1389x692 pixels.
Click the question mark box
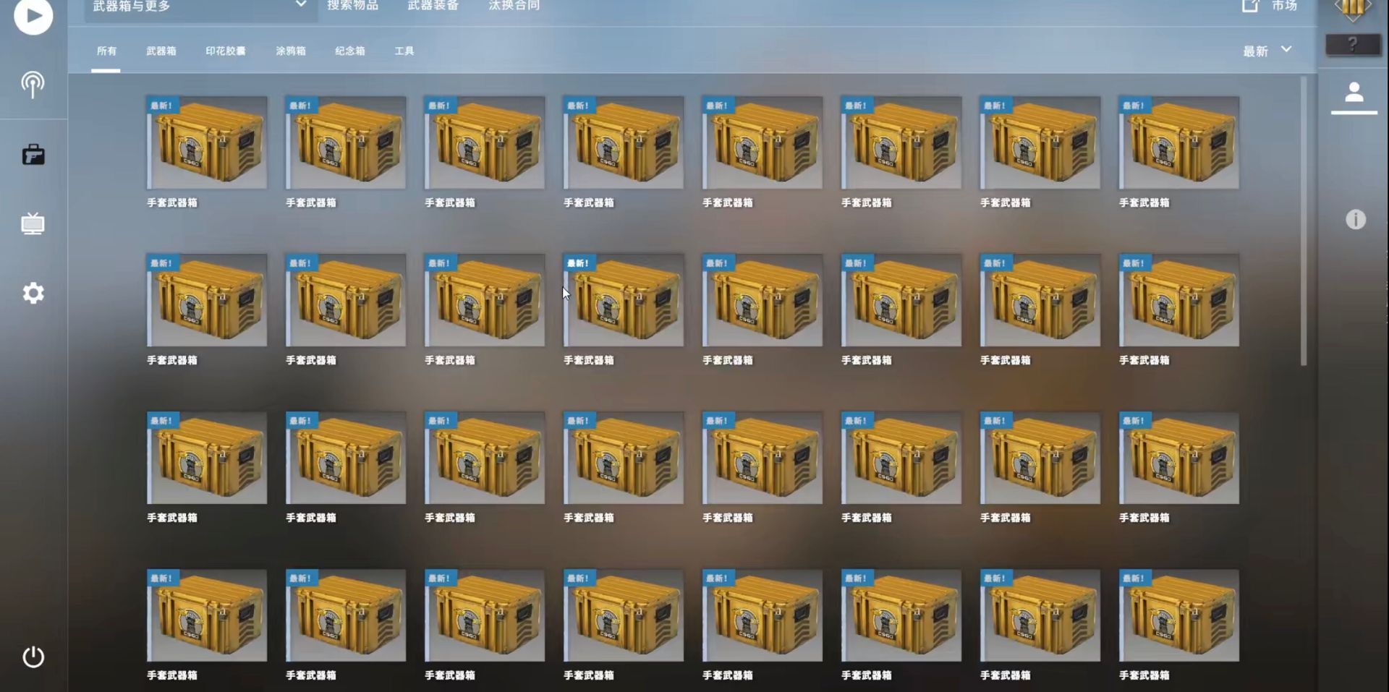coord(1353,45)
